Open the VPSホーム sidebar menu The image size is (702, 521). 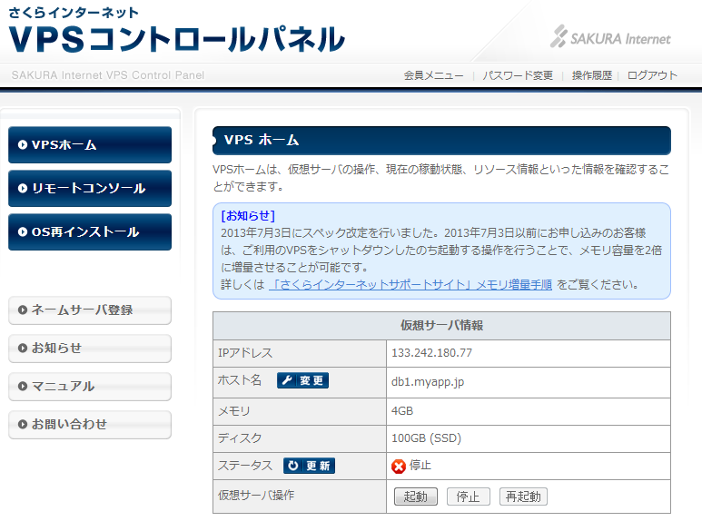click(x=90, y=144)
